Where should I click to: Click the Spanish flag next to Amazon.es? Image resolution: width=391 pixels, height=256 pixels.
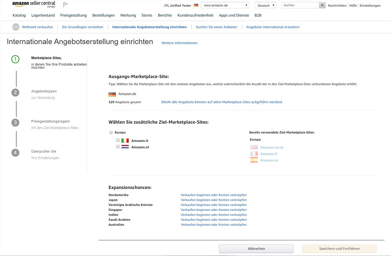coord(254,160)
